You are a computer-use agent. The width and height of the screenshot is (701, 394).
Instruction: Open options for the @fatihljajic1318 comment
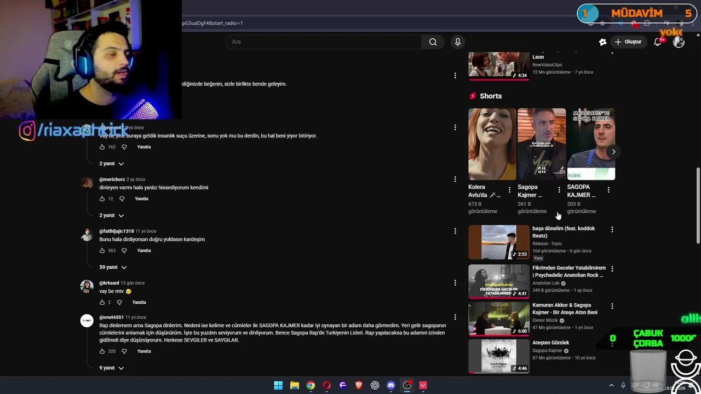point(455,231)
